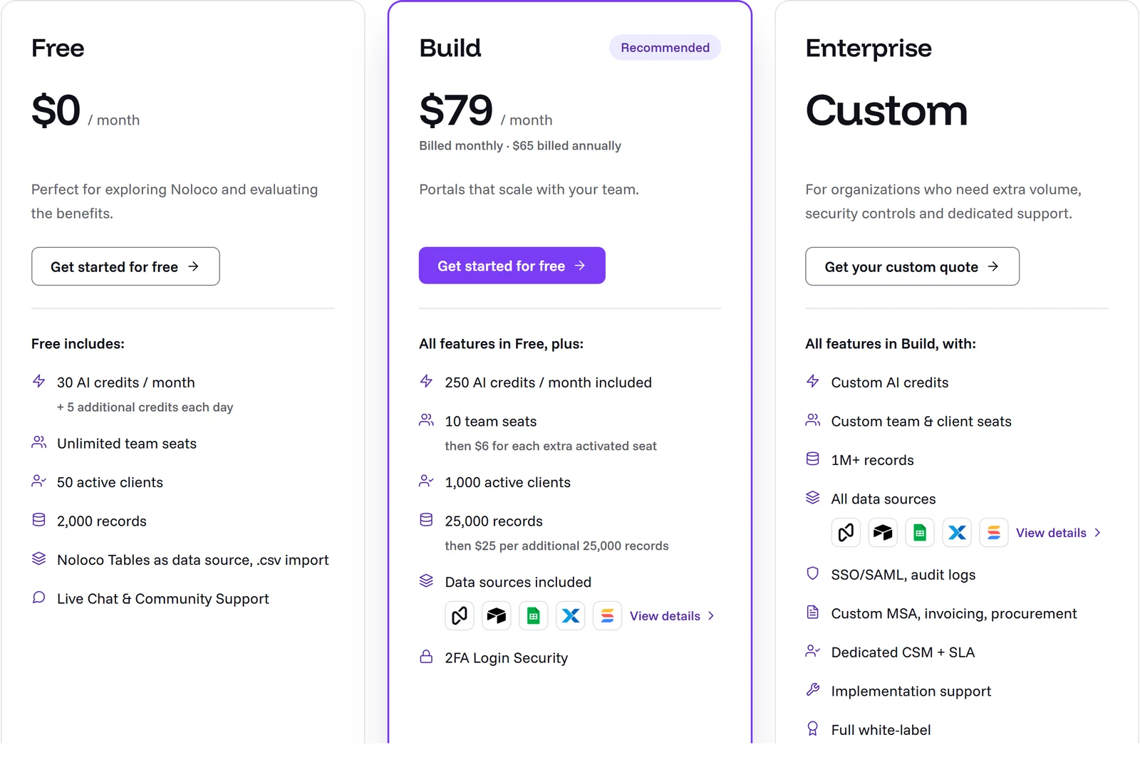This screenshot has width=1140, height=772.
Task: Click the shield icon beside SSO/SAML
Action: click(813, 573)
